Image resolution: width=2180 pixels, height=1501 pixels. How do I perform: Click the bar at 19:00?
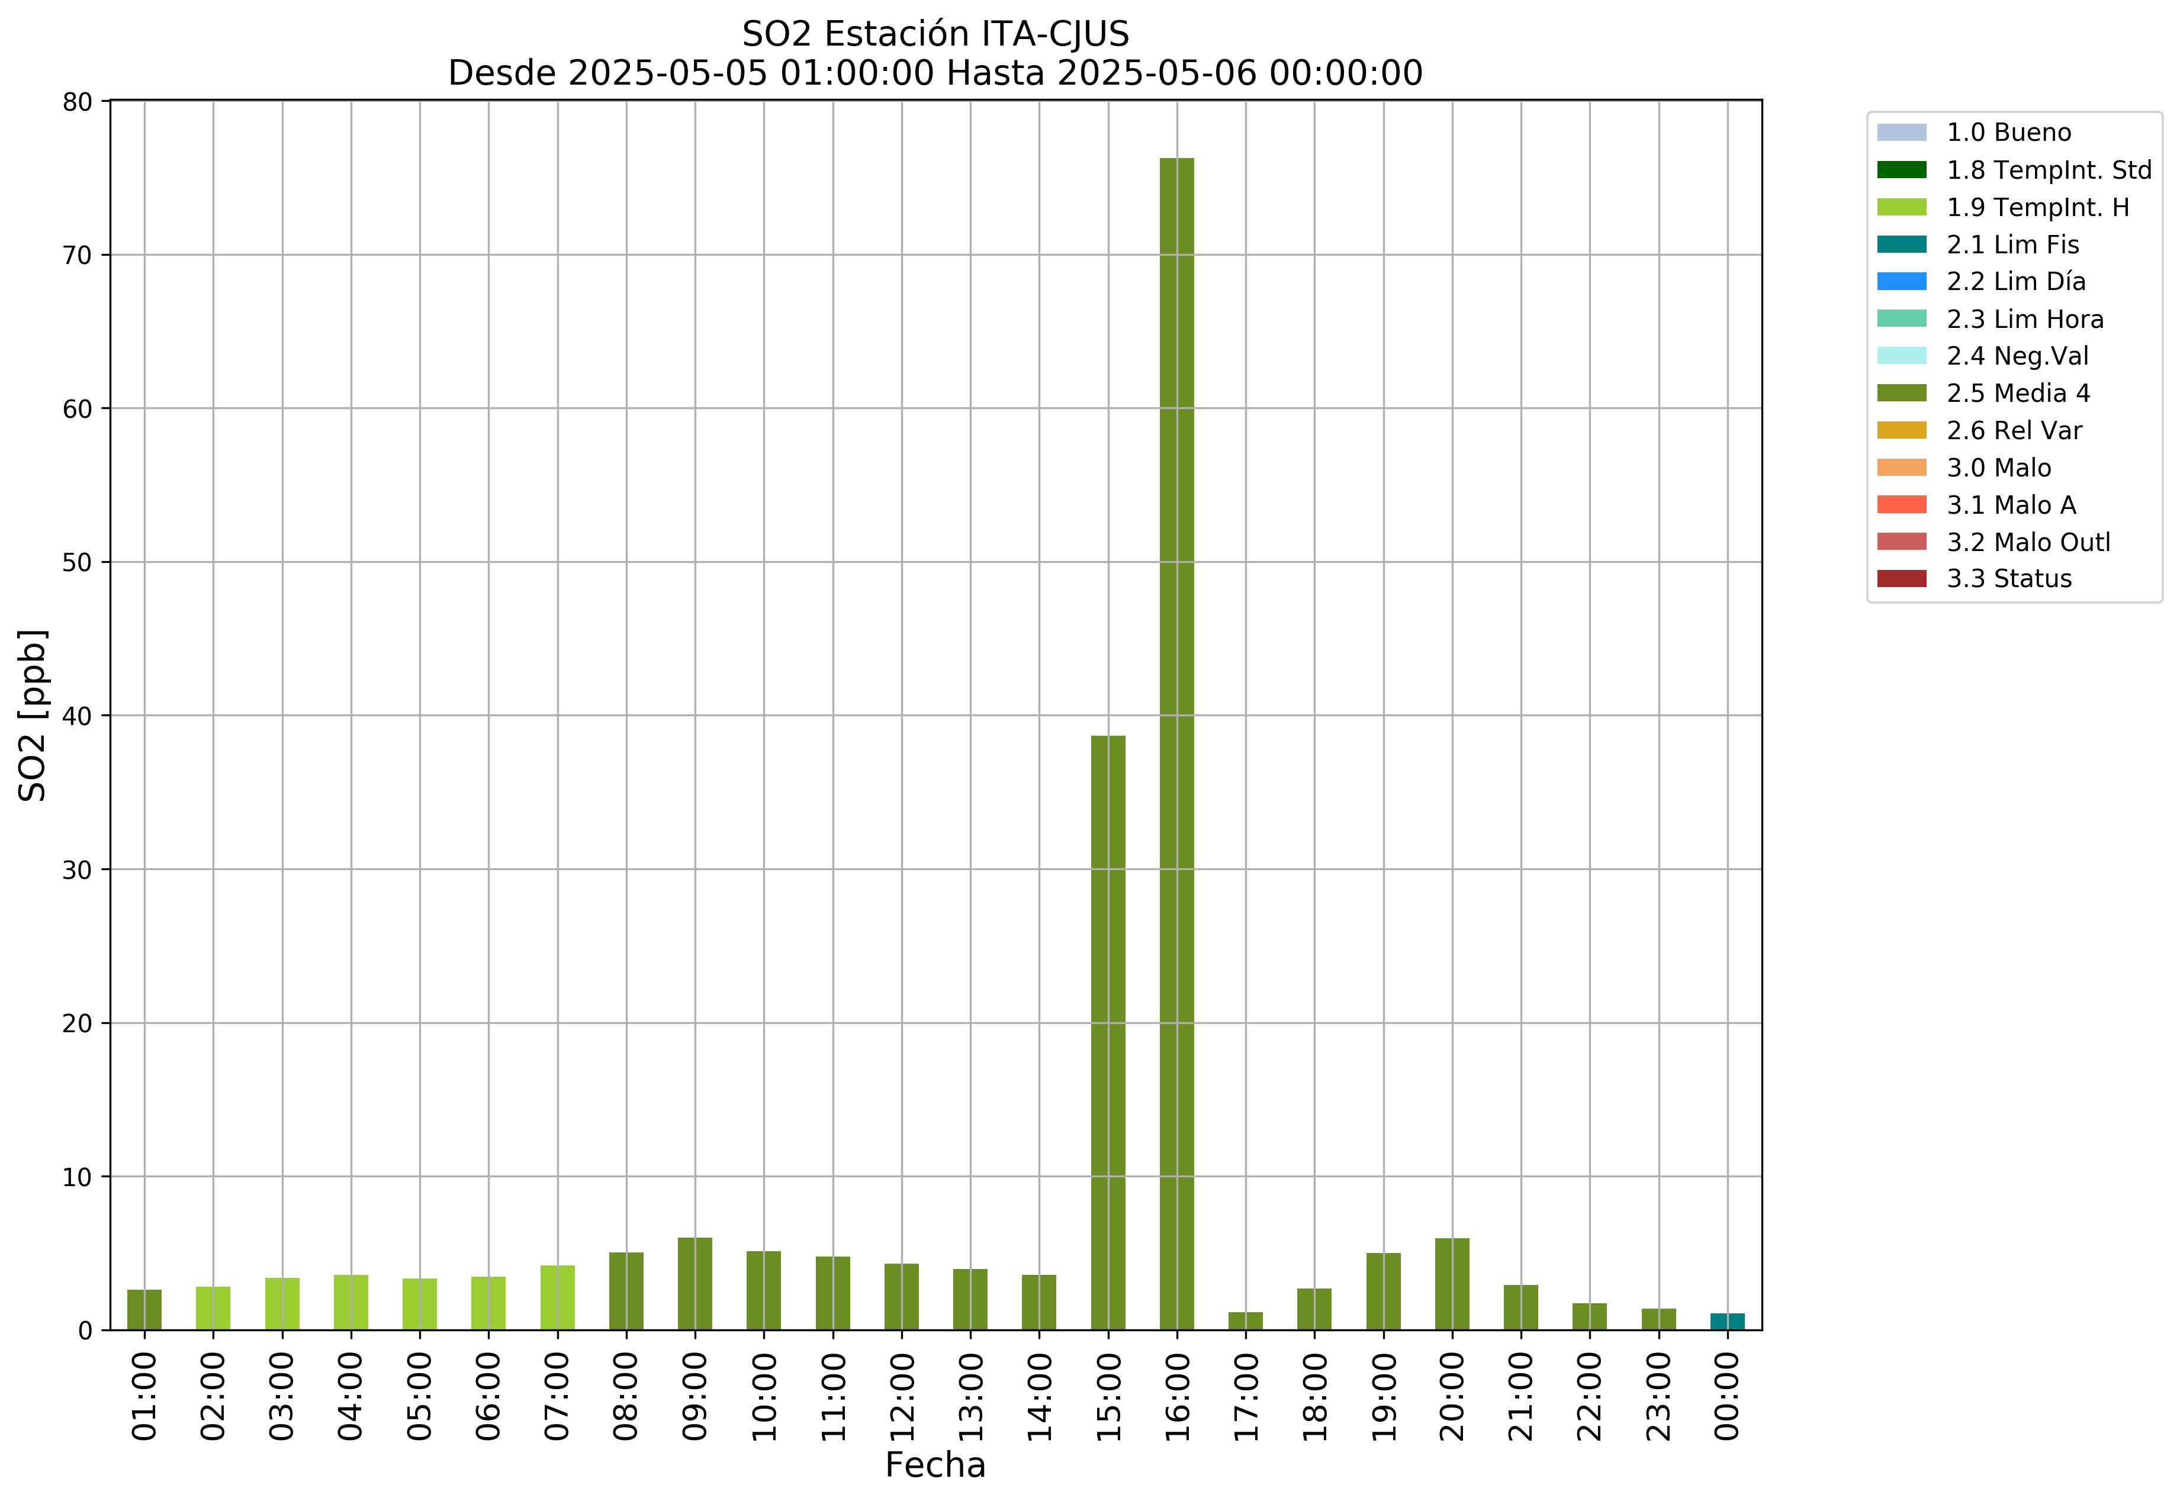[x=1383, y=1291]
